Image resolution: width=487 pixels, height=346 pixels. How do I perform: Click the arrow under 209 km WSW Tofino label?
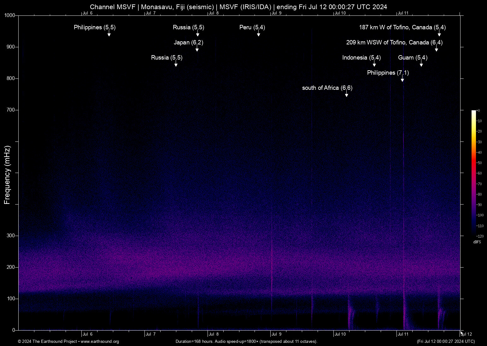[436, 49]
